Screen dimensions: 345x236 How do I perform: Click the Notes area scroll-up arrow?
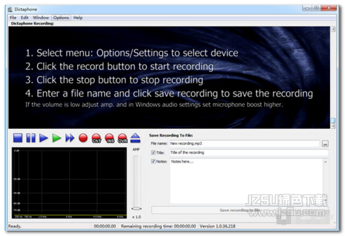(325, 162)
